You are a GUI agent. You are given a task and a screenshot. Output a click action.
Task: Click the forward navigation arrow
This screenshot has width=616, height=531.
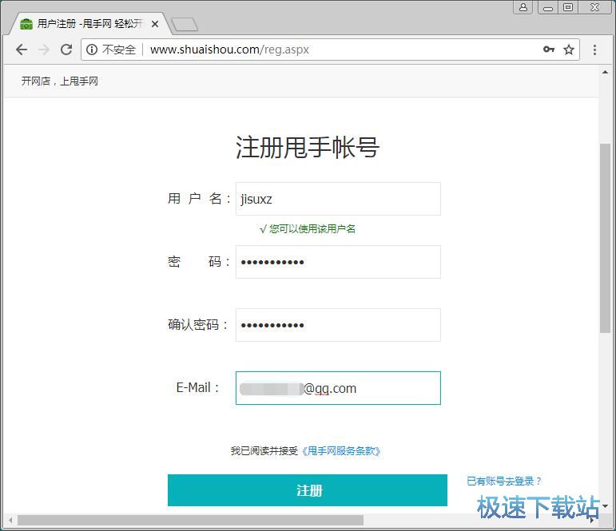coord(44,50)
